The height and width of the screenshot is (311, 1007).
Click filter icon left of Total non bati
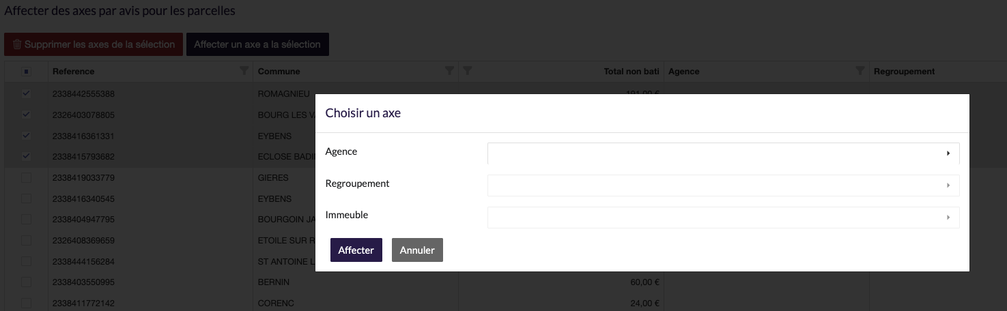pyautogui.click(x=467, y=71)
